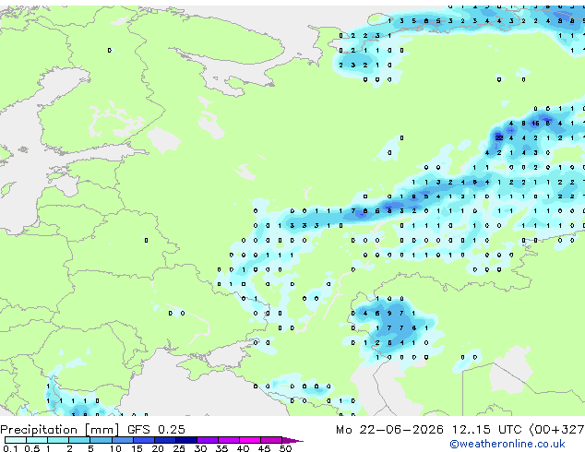This screenshot has height=452, width=585.
Task: Select the 30–35 mm purple legend swatch
Action: click(208, 440)
